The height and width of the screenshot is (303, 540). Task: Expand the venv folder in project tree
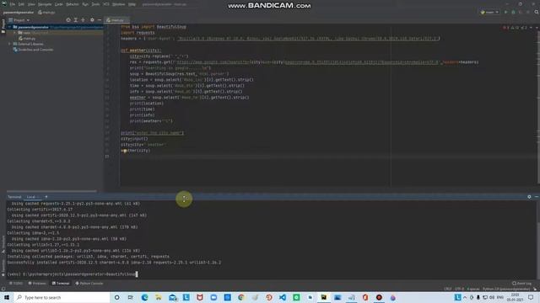15,33
